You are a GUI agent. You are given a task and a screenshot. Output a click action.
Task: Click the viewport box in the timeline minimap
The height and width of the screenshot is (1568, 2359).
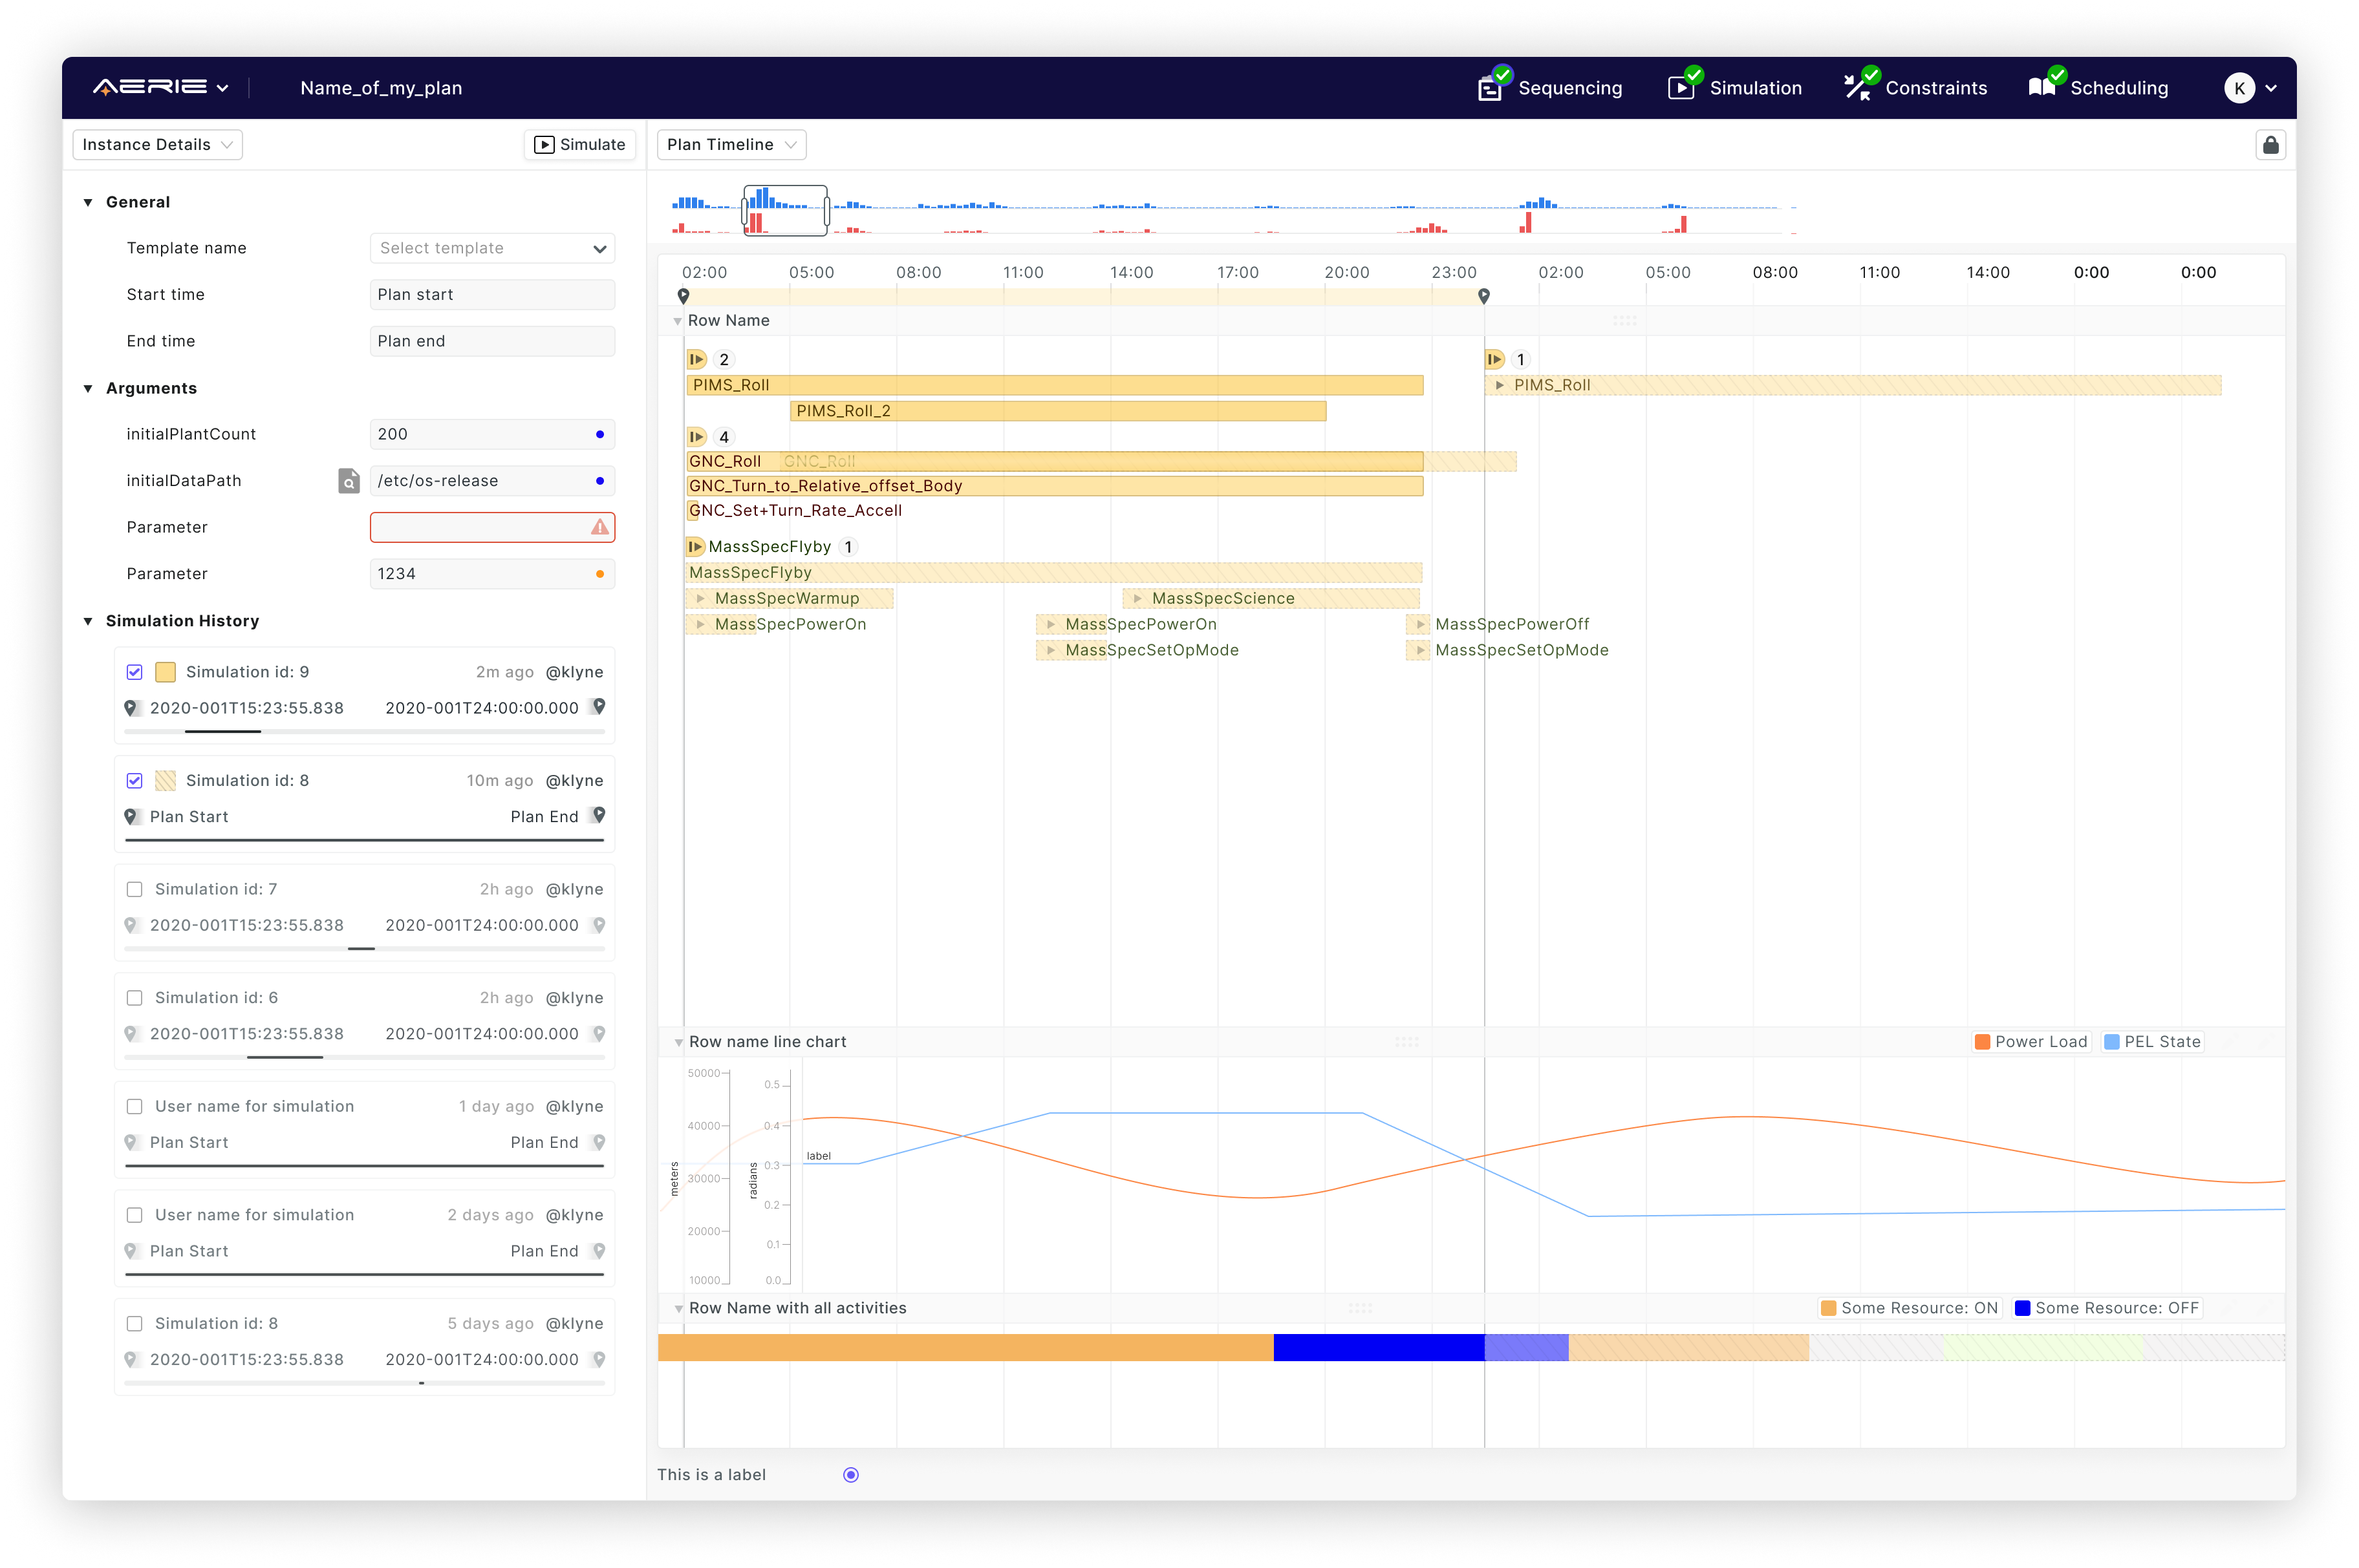(x=785, y=210)
